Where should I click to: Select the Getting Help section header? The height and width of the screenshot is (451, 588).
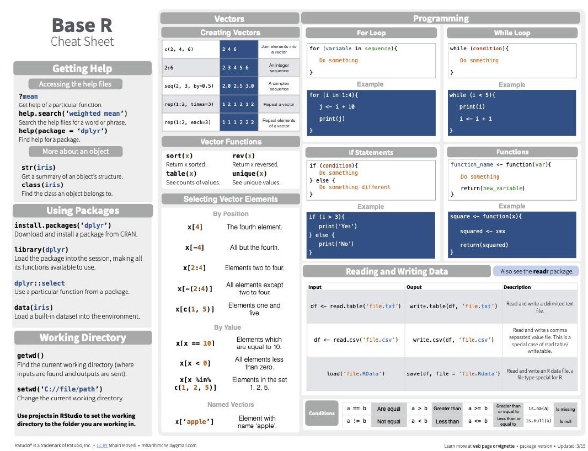click(x=82, y=68)
